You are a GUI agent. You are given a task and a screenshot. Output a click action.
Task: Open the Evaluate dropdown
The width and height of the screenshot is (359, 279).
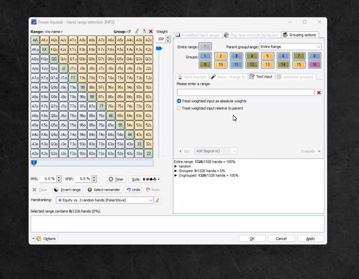click(311, 151)
